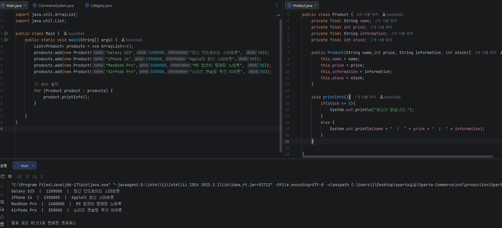The height and width of the screenshot is (228, 502).
Task: Click line number 21 in Product.java gutter
Action: [x=287, y=141]
